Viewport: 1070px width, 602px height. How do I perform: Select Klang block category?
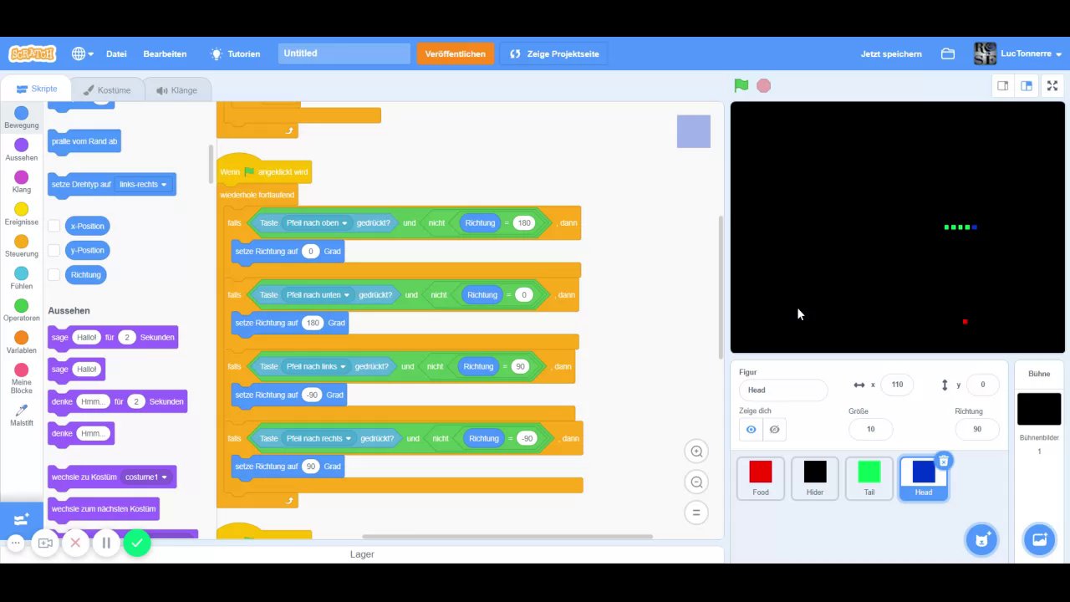(22, 181)
